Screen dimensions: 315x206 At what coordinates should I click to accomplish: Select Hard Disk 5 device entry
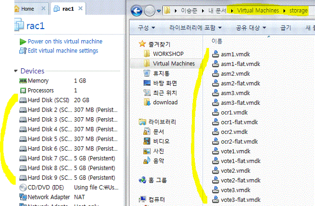click(x=68, y=139)
